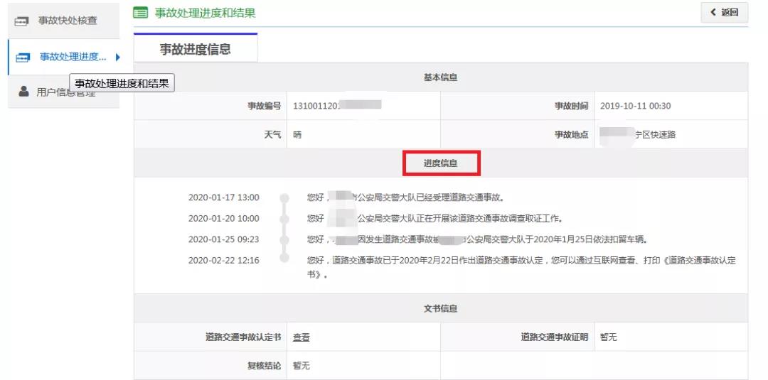Open the 查看 link for 道路交通事故认定书
The height and width of the screenshot is (380, 768).
[x=302, y=337]
